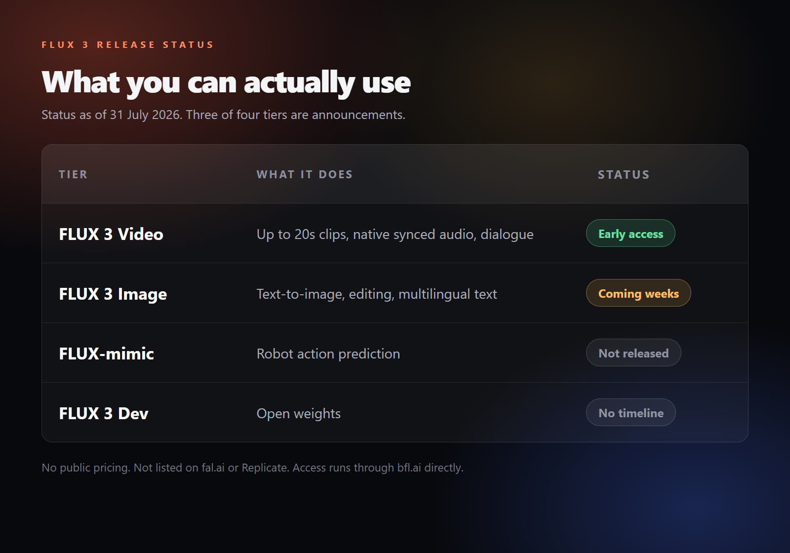
Task: Click the Early access status badge
Action: tap(631, 233)
